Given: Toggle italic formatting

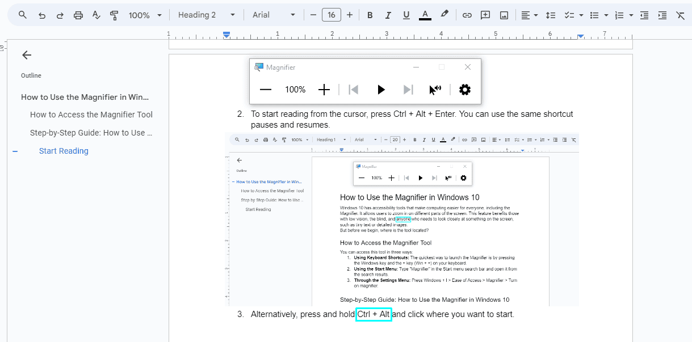Looking at the screenshot, I should [x=388, y=15].
